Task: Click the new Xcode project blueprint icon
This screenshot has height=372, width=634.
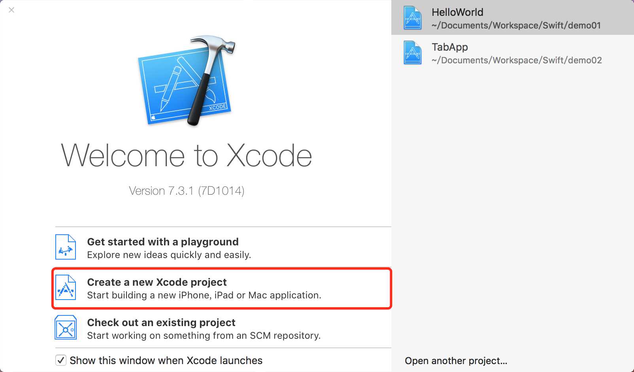Action: [x=66, y=287]
